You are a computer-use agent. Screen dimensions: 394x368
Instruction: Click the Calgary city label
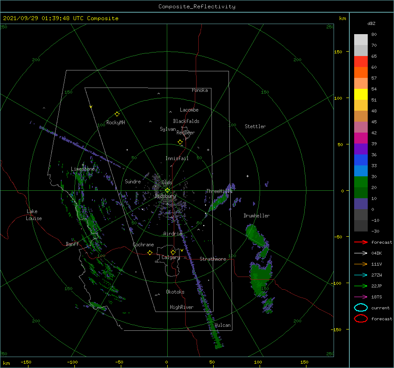pos(171,257)
